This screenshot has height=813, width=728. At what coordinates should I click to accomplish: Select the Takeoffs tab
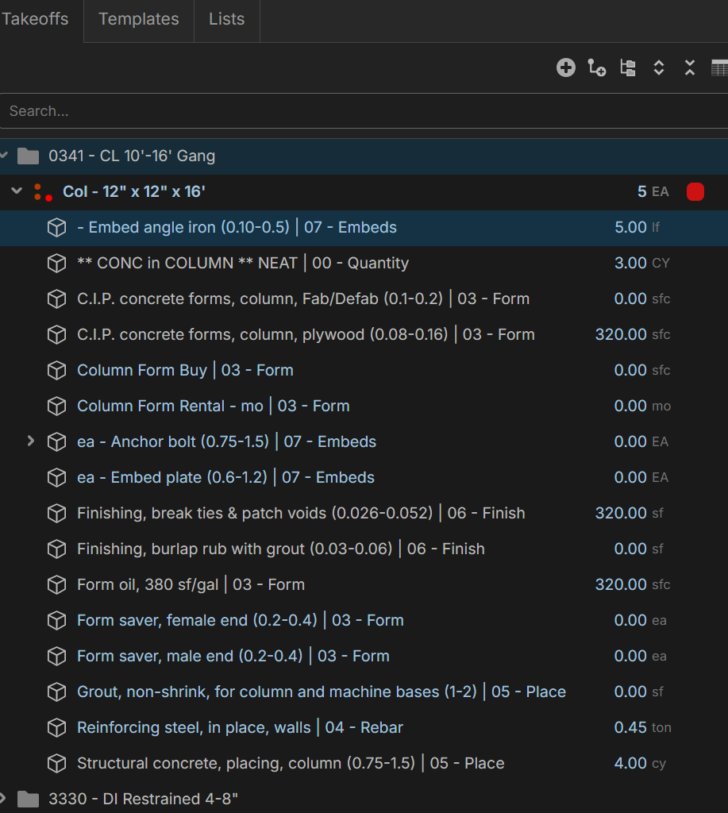tap(35, 19)
